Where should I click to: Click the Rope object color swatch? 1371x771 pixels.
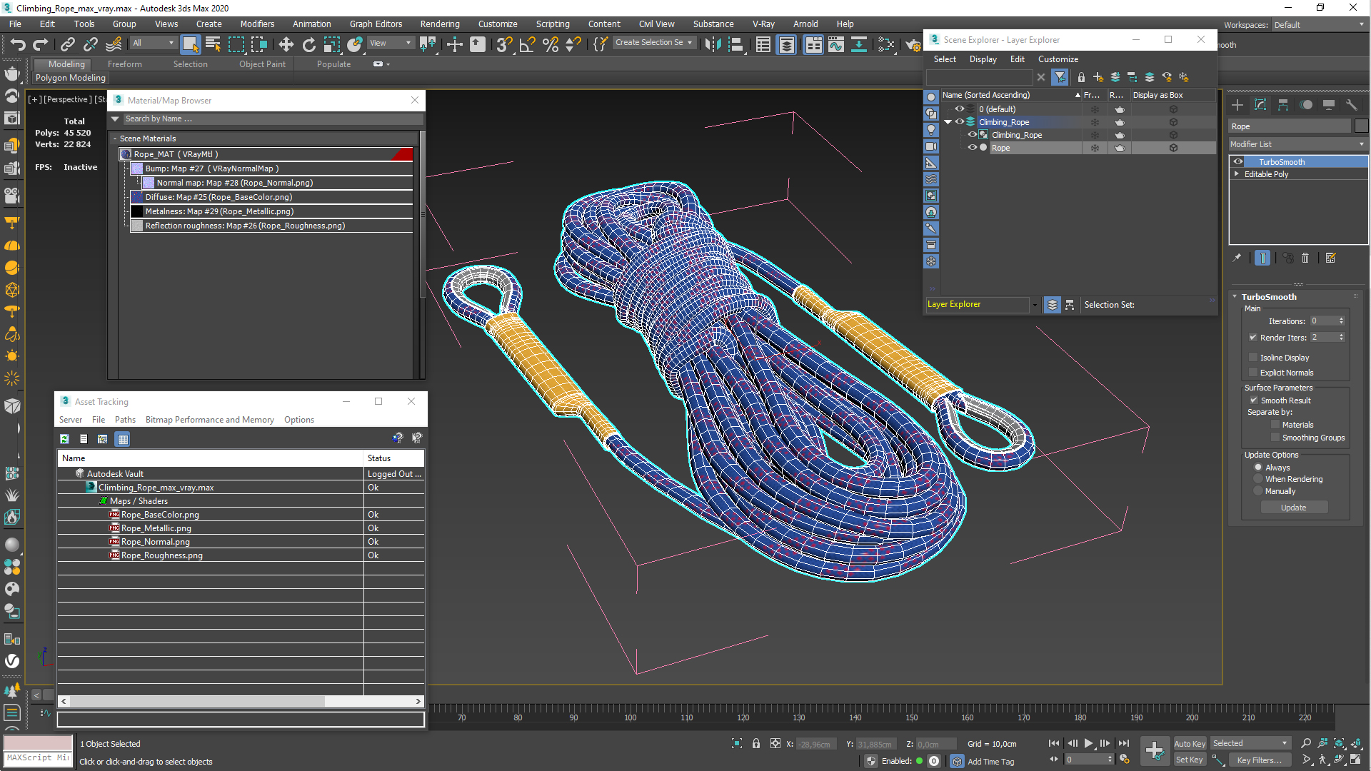pos(1362,126)
